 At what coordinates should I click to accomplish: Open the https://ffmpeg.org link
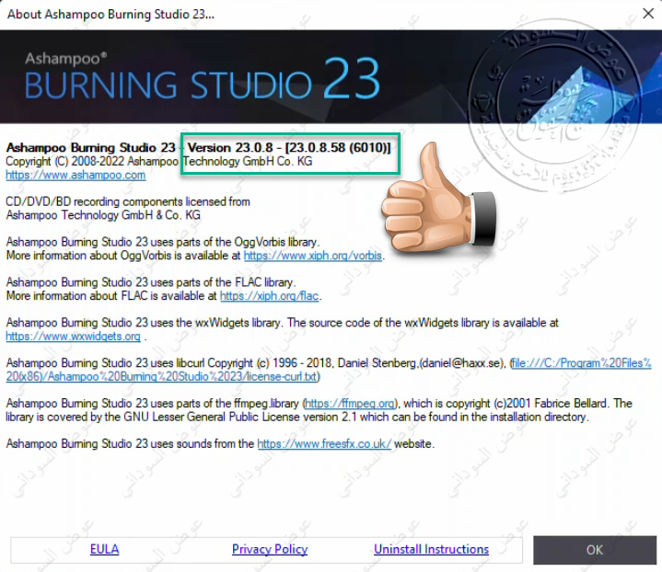tap(350, 404)
